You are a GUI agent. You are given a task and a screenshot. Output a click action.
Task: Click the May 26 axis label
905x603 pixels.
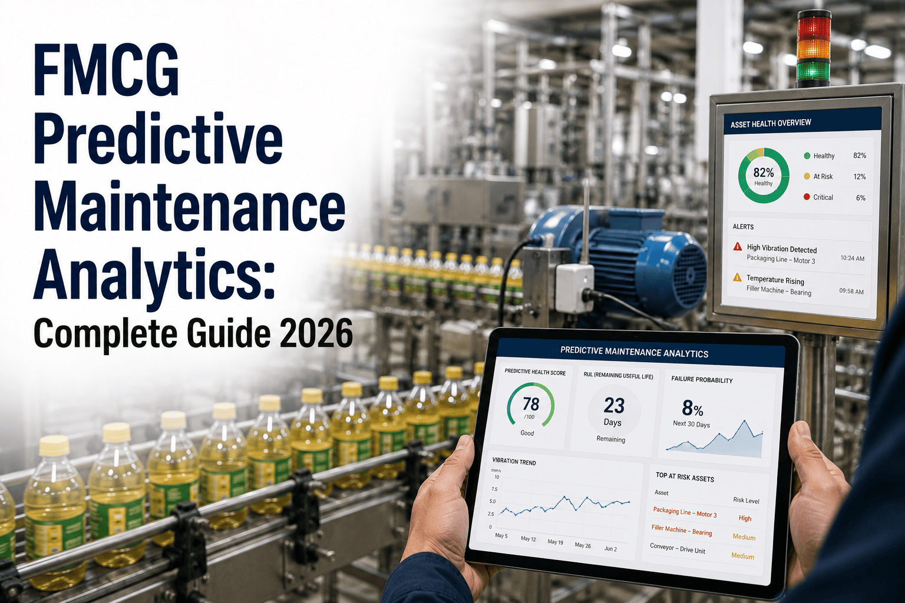[582, 545]
